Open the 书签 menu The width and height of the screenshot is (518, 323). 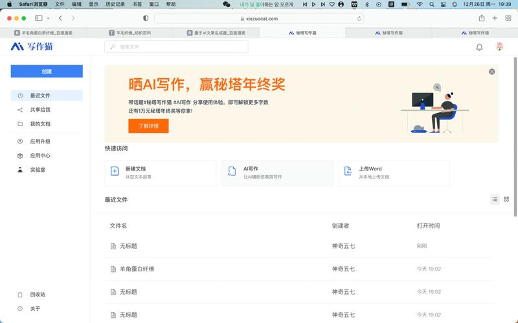pyautogui.click(x=137, y=5)
